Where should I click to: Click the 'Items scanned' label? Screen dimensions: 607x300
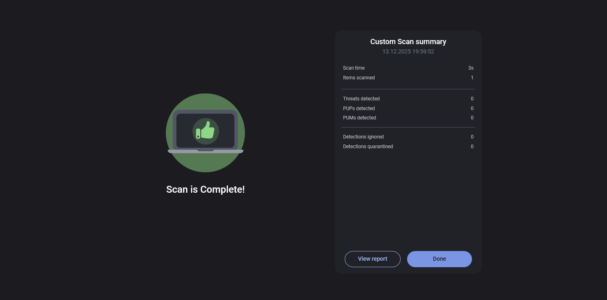point(359,78)
